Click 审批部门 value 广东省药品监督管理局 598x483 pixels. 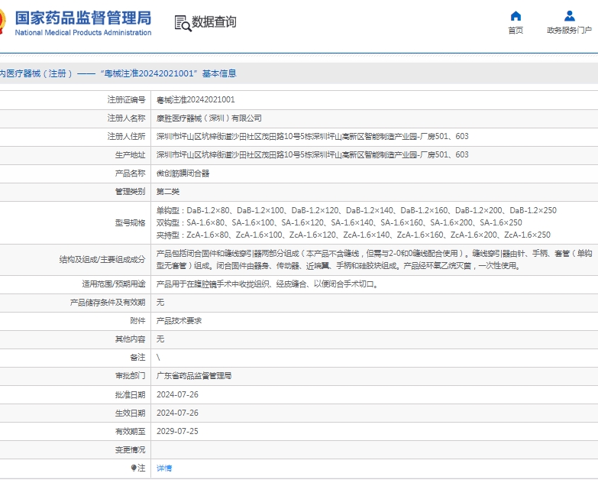coord(194,376)
